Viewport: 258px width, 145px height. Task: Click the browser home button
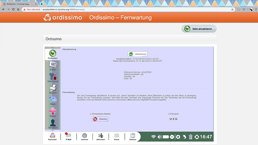pos(18,10)
